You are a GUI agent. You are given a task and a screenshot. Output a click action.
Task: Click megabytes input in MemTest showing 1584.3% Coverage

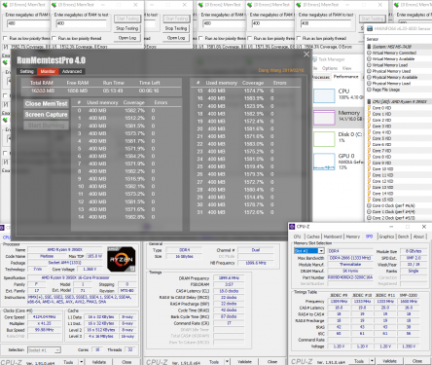(325, 23)
